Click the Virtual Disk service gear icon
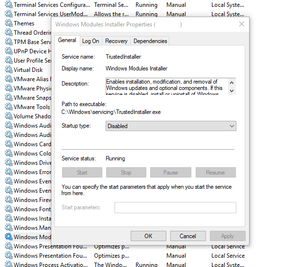This screenshot has width=297, height=267. (9, 70)
